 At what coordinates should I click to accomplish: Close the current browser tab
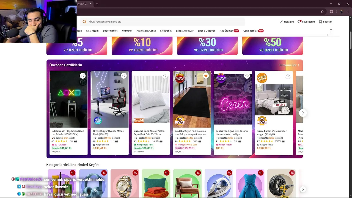point(90,4)
